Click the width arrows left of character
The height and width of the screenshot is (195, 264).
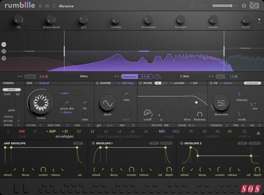[117, 76]
